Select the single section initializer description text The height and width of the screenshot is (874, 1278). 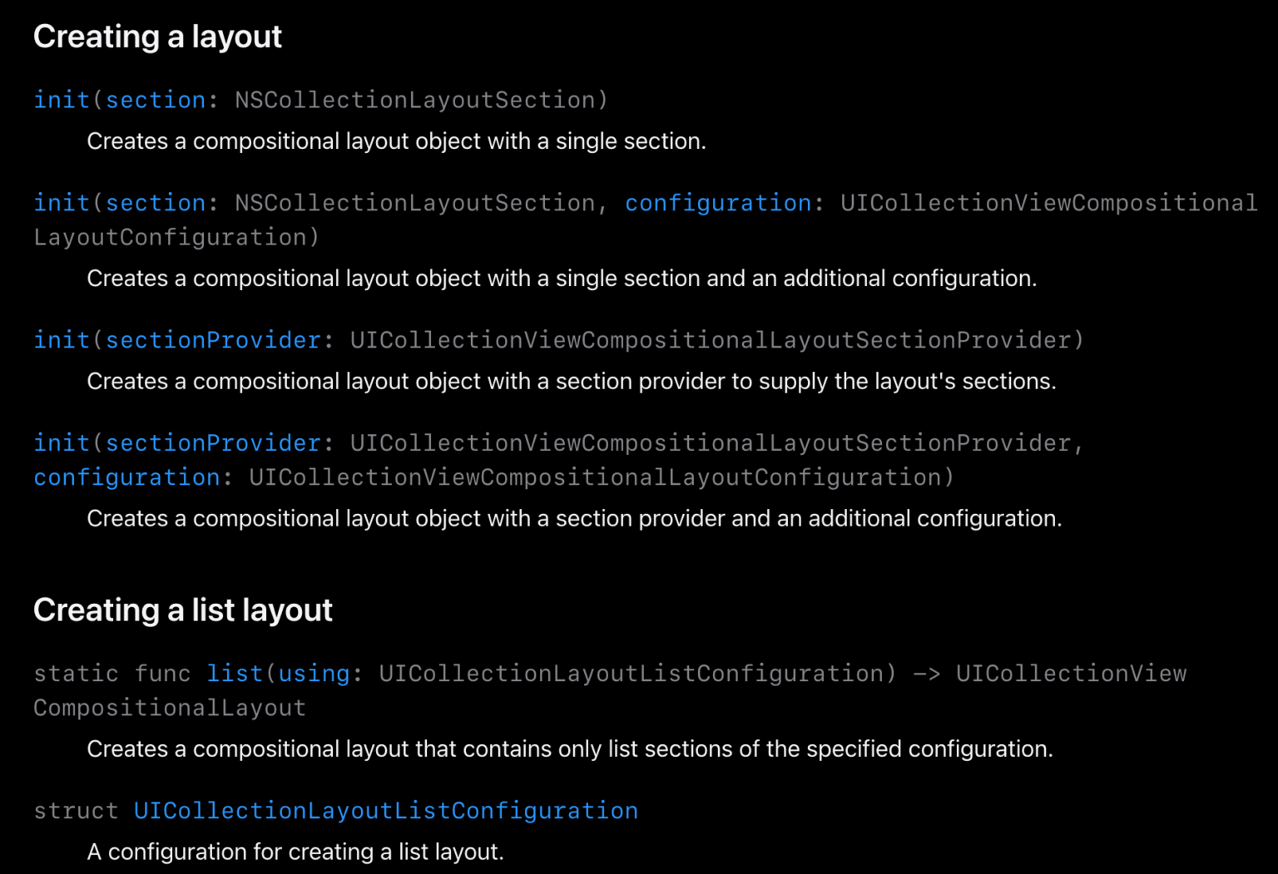[x=396, y=141]
